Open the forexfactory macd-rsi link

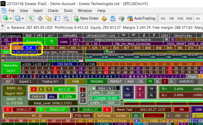tap(123, 40)
